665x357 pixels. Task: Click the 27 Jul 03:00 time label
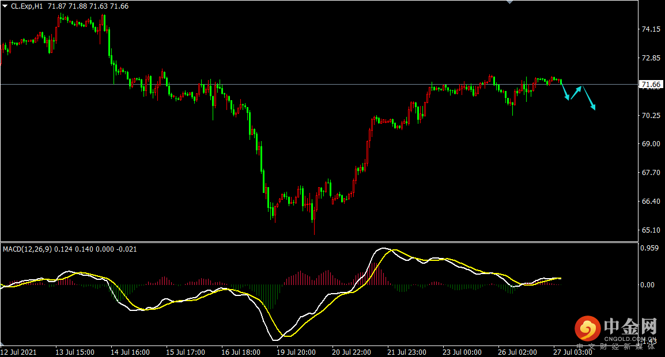click(572, 352)
